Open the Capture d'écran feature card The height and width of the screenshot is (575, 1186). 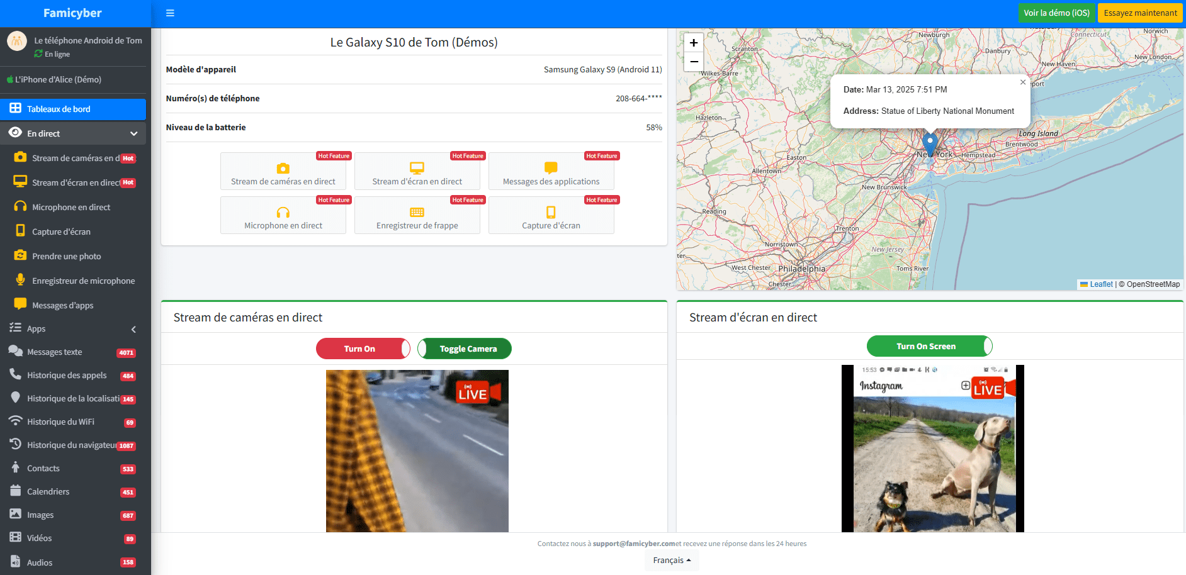pos(551,215)
